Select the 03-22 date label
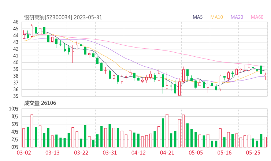Image resolution: width=271 pixels, height=161 pixels. click(x=81, y=153)
